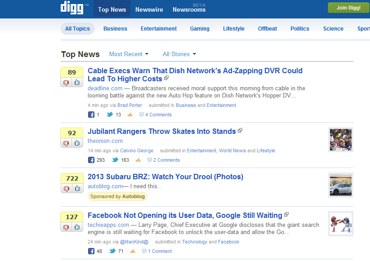The width and height of the screenshot is (370, 261).
Task: Visit the autoblog.com source link
Action: point(105,186)
